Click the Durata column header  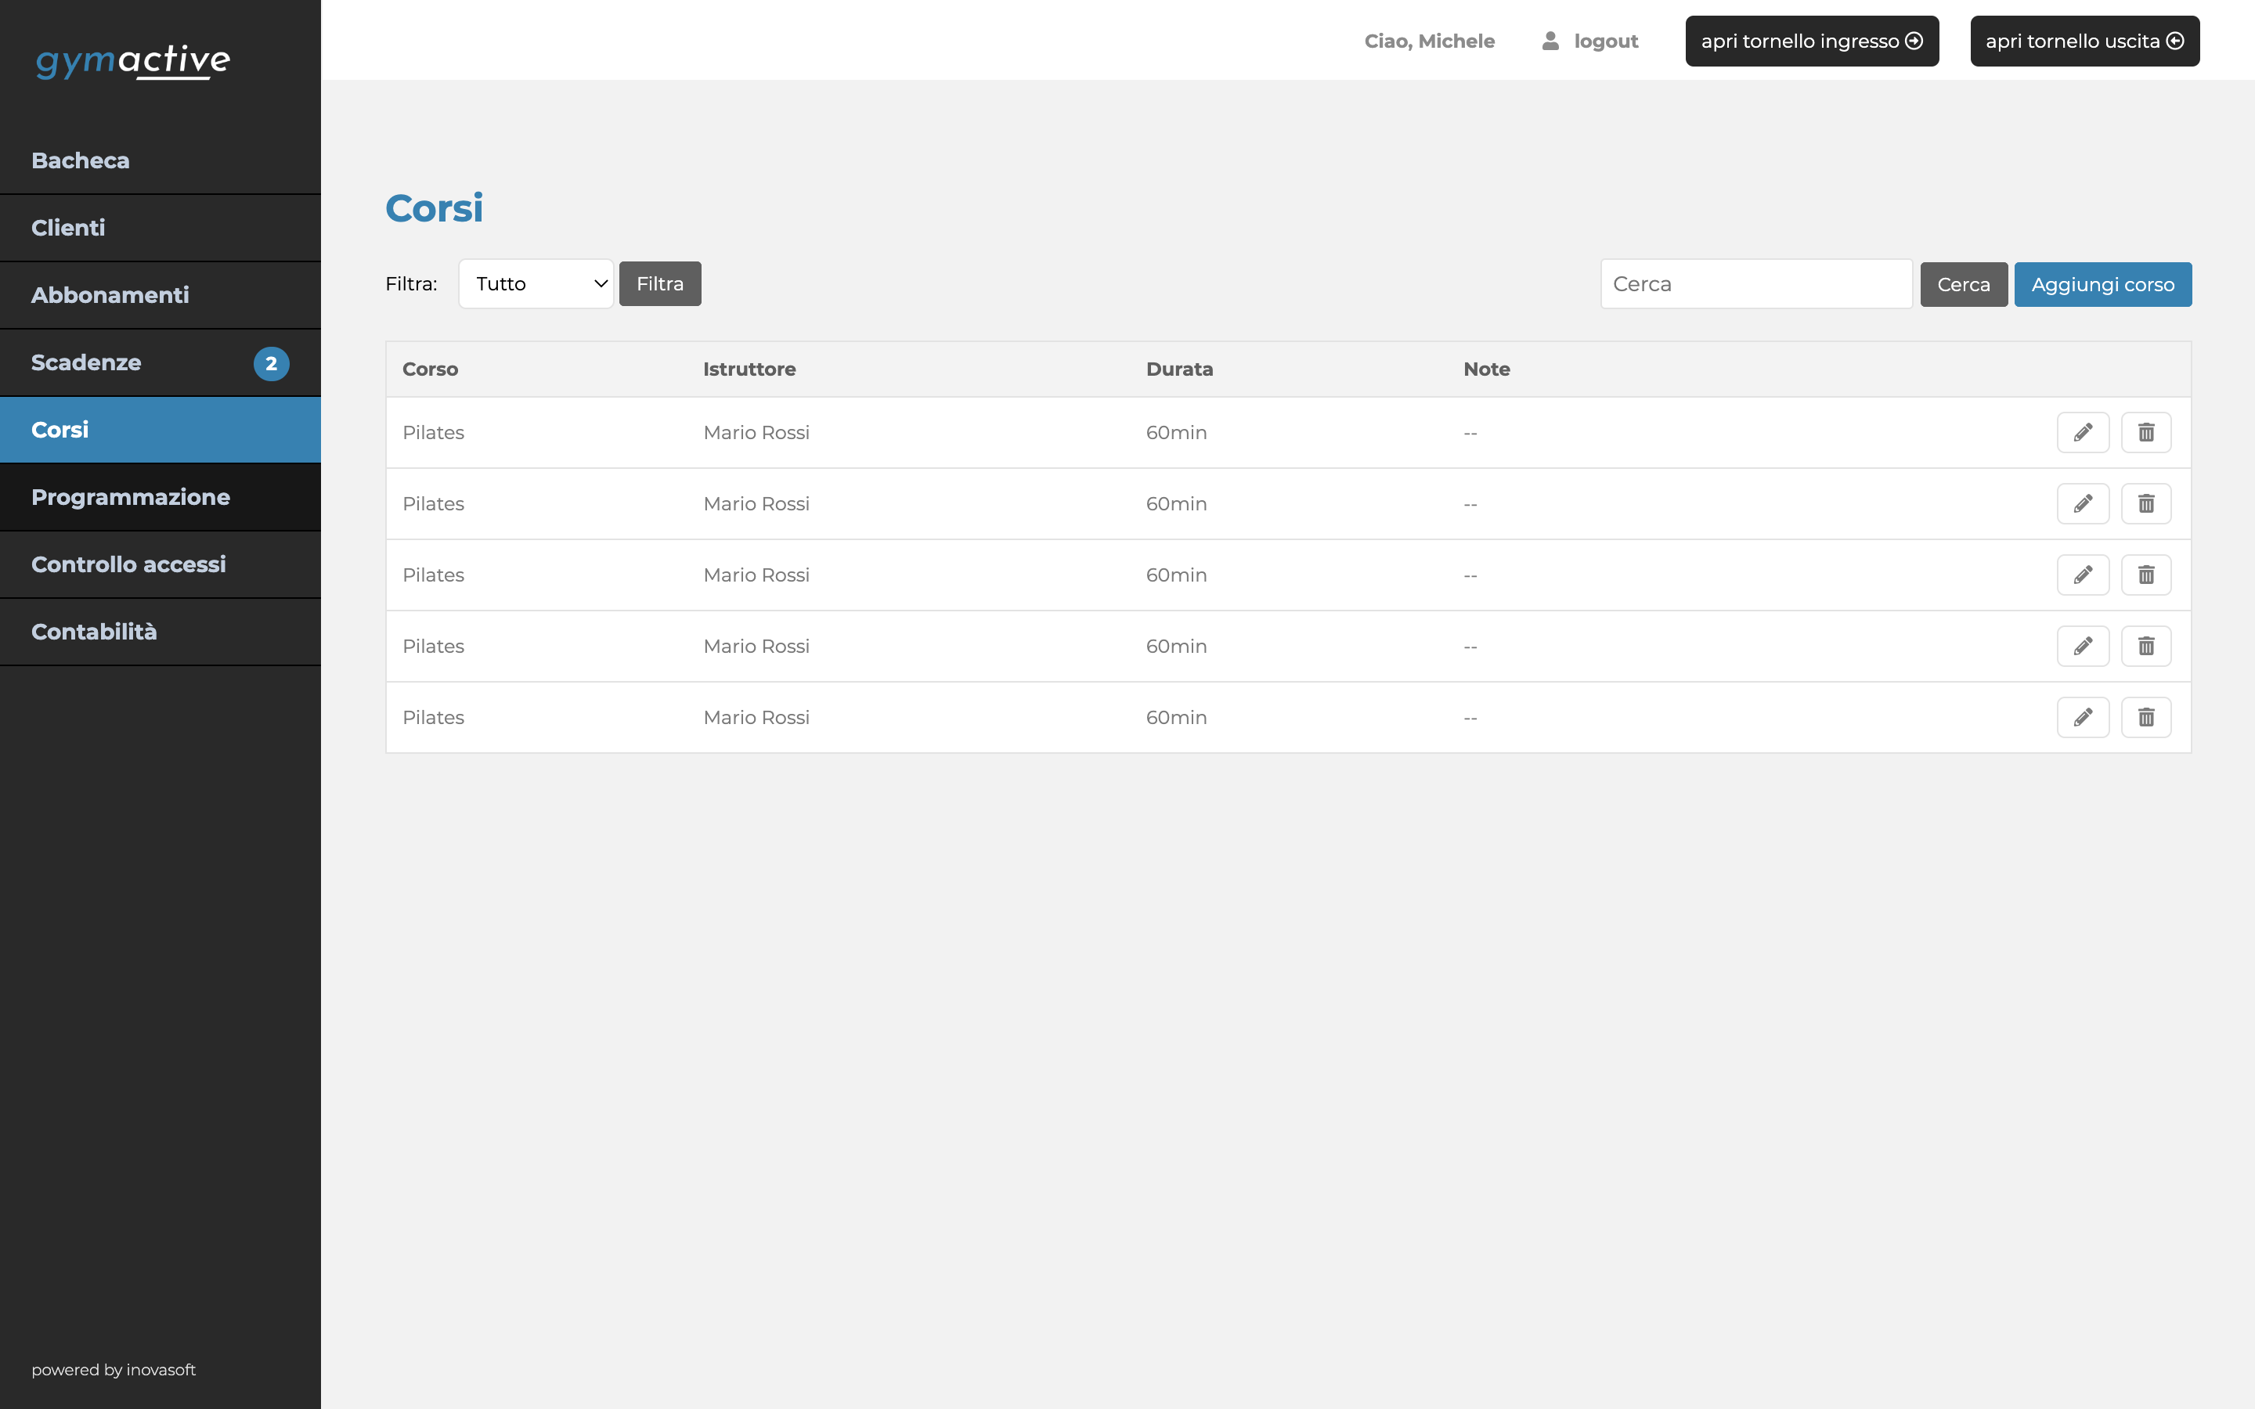(x=1180, y=369)
